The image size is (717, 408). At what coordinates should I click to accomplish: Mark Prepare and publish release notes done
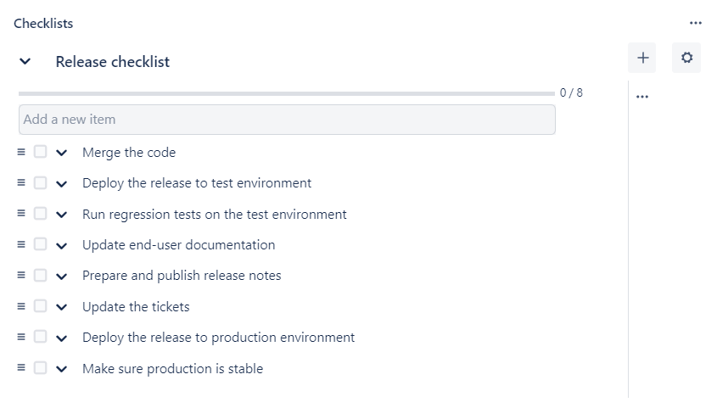(41, 276)
